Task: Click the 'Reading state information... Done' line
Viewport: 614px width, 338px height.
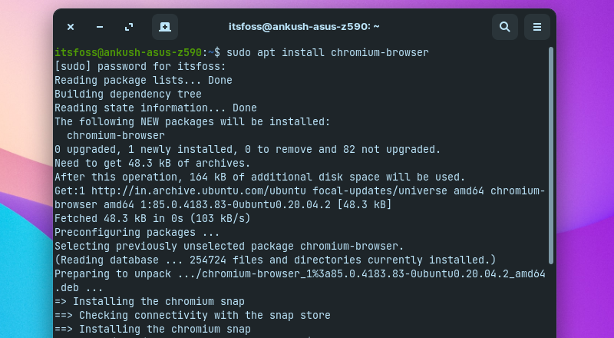Action: click(x=156, y=108)
